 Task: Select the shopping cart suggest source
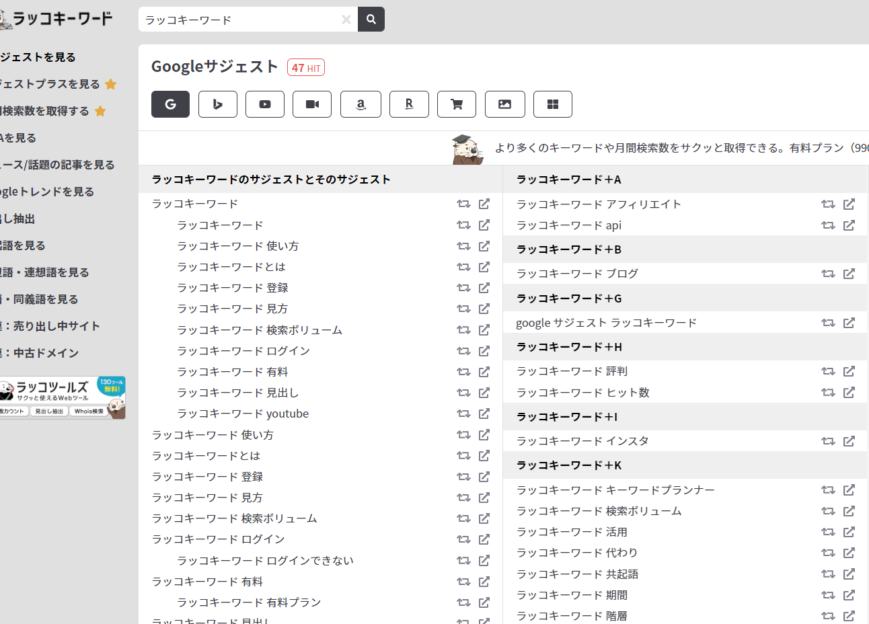pos(457,104)
